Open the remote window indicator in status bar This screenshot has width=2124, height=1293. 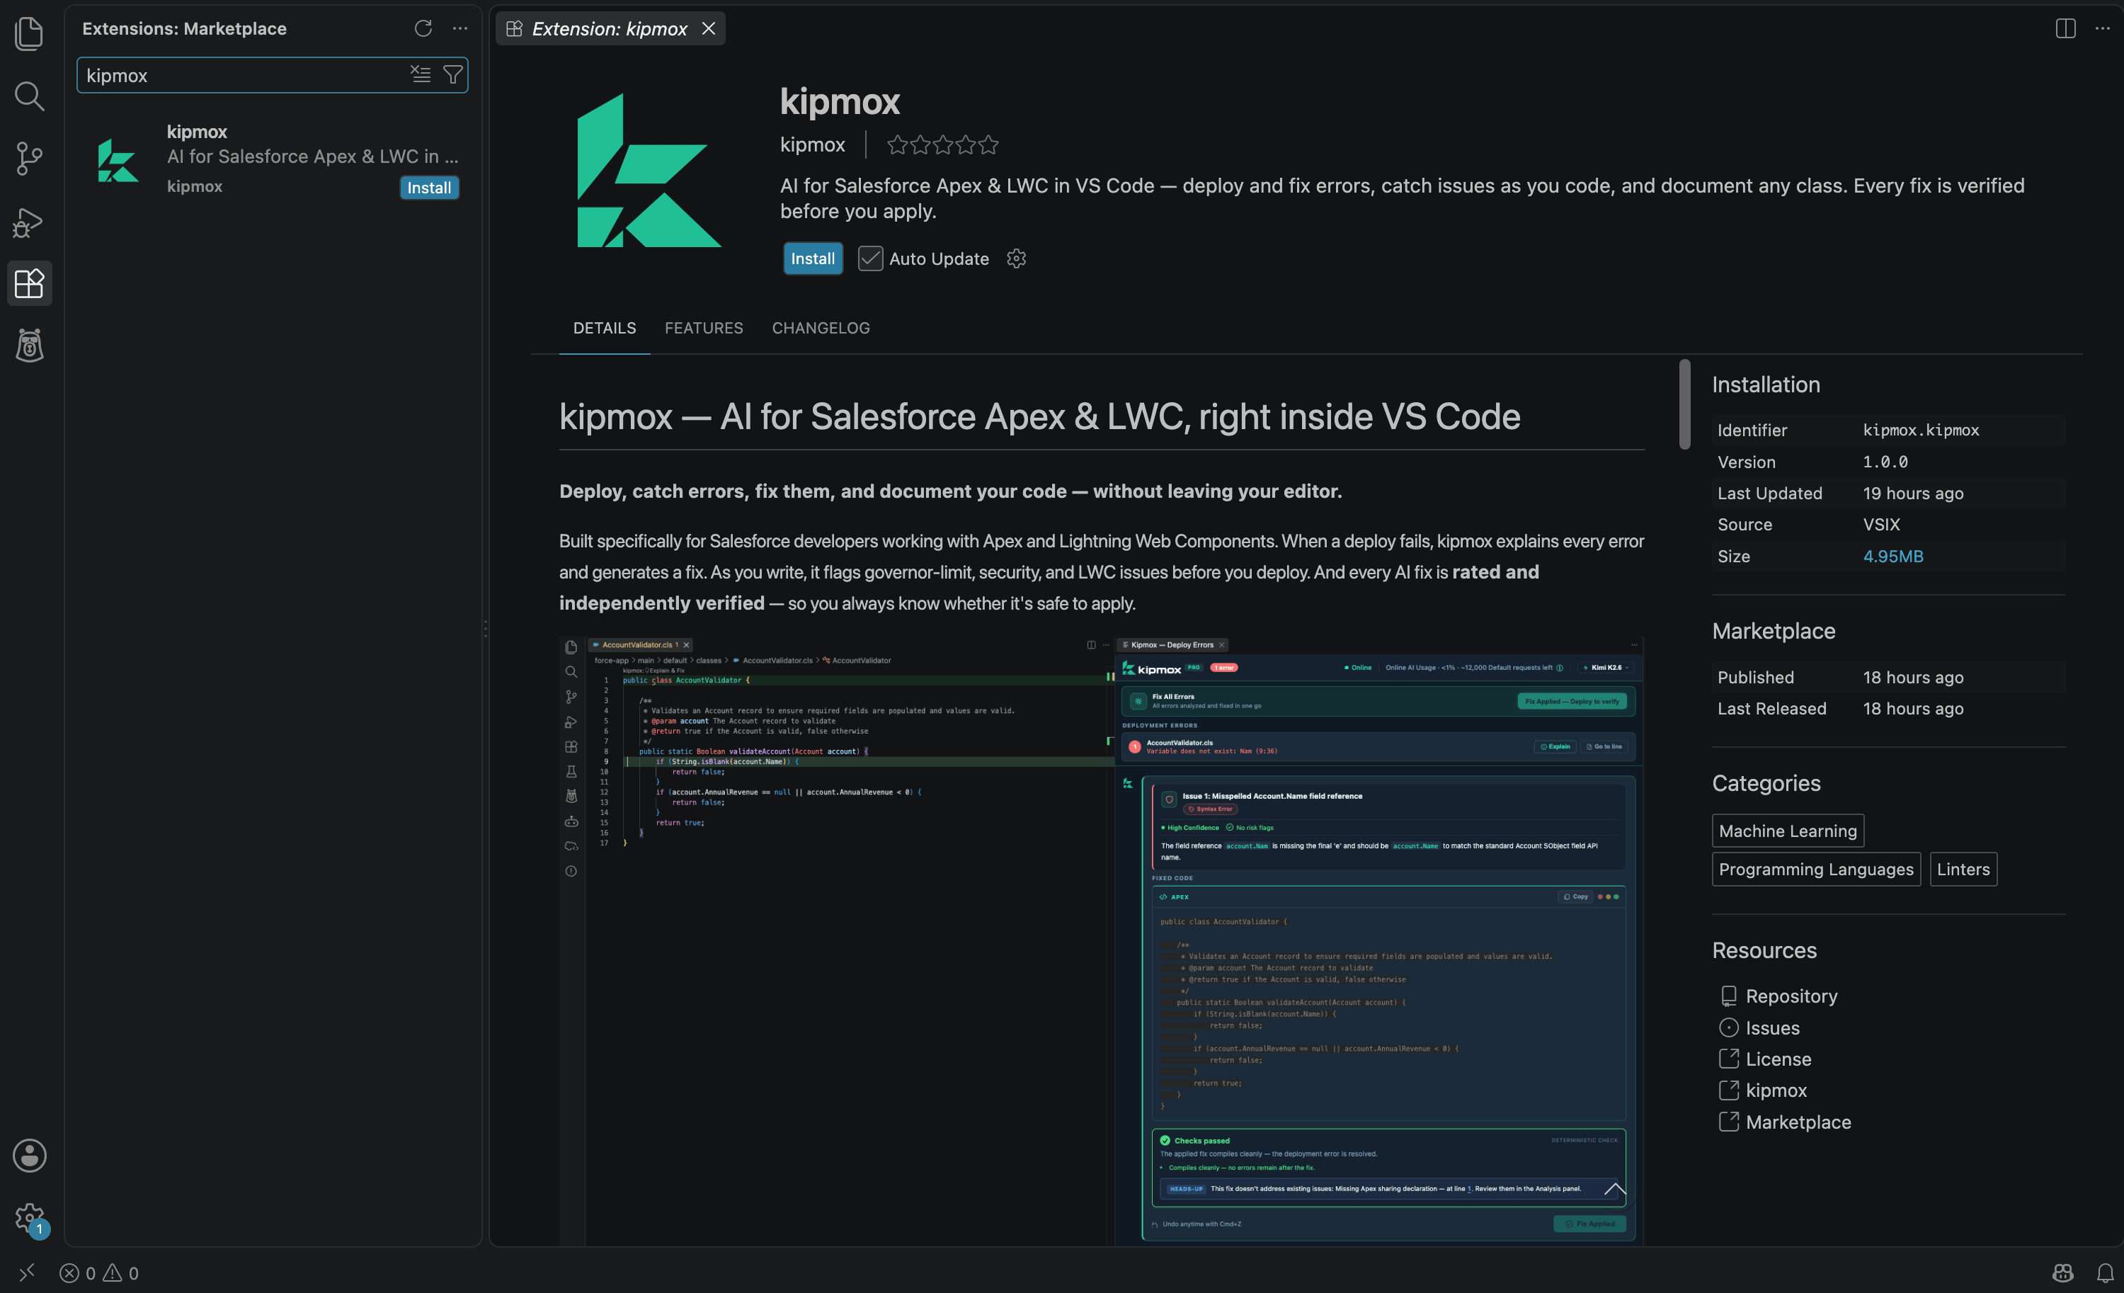[27, 1272]
